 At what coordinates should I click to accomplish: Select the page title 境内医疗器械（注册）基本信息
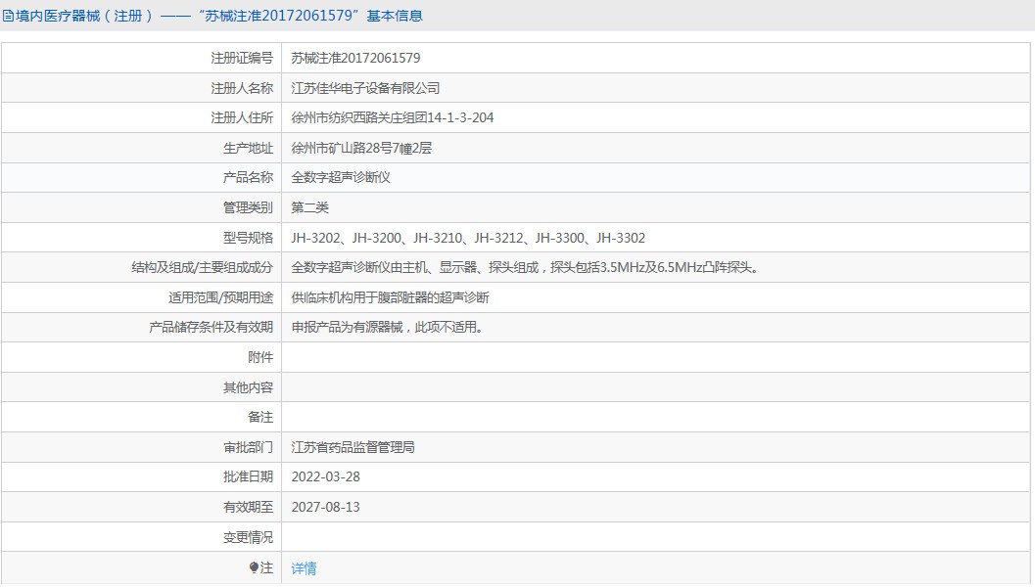218,16
